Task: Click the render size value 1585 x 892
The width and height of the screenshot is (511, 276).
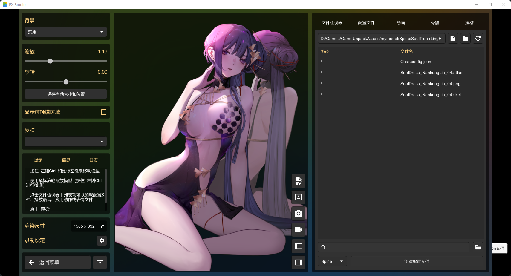Action: tap(84, 226)
